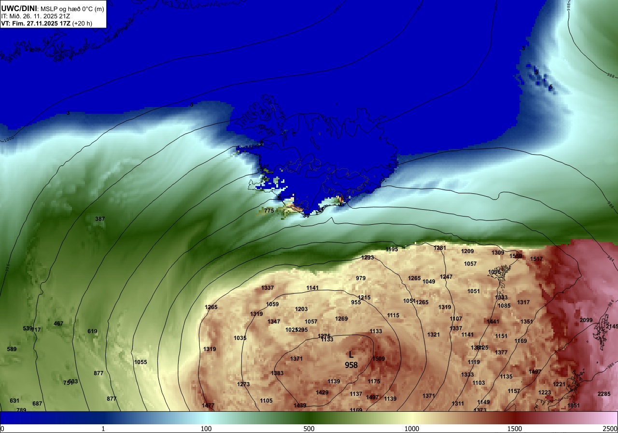
Task: Select the 1115 height label
Action: pos(393,315)
